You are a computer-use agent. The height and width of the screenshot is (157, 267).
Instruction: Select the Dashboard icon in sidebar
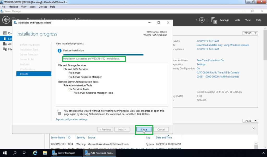click(5, 33)
